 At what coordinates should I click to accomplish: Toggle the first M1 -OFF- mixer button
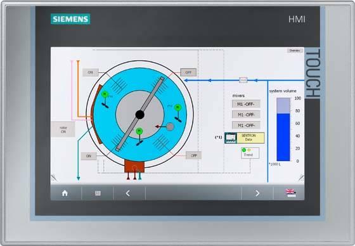(246, 104)
